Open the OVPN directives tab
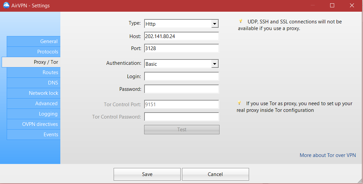363x184 pixels. (x=34, y=124)
